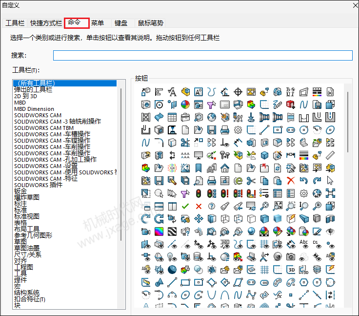Open the 键盘 tab
This screenshot has width=359, height=316.
click(x=121, y=23)
